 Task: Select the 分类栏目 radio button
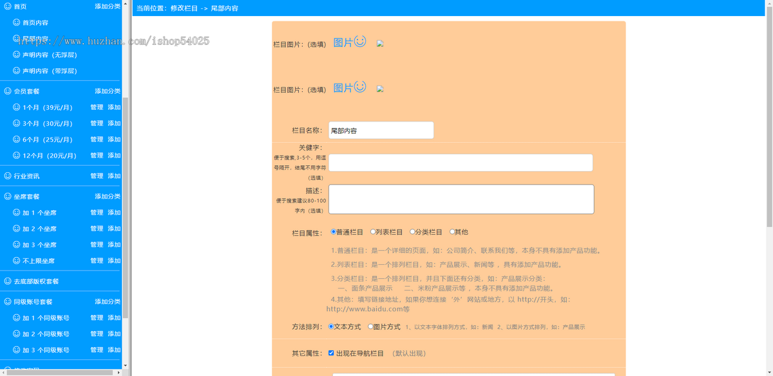coord(412,231)
